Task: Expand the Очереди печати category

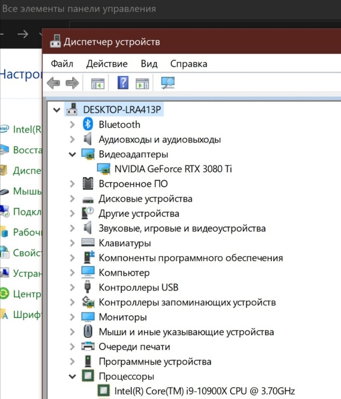Action: point(72,346)
